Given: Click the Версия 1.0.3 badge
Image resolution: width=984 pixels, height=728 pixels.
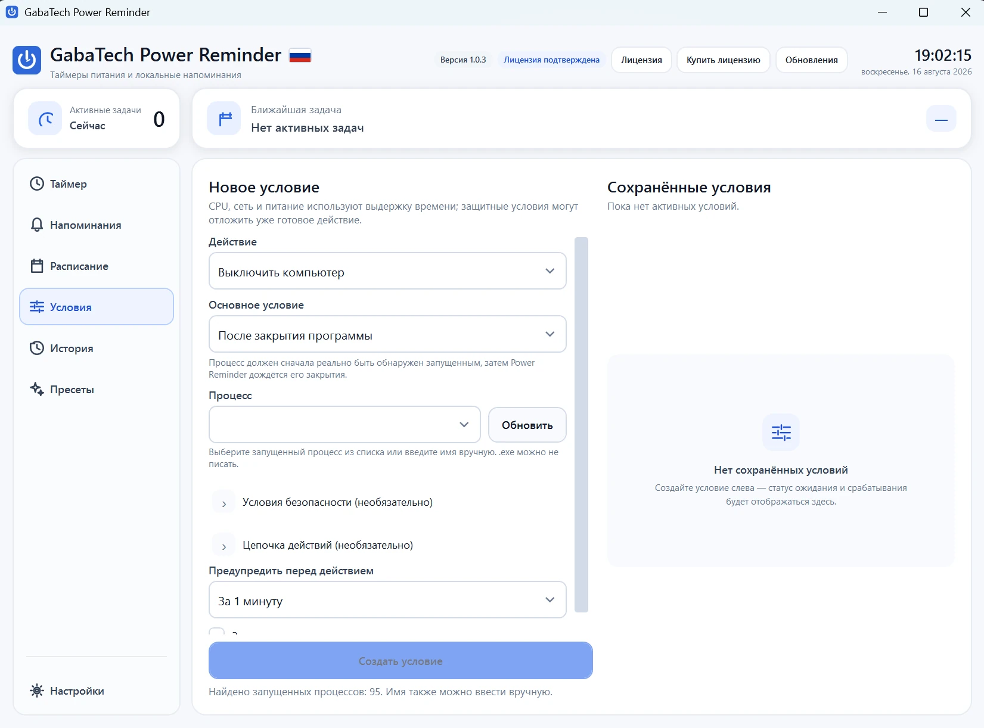Looking at the screenshot, I should pos(463,60).
